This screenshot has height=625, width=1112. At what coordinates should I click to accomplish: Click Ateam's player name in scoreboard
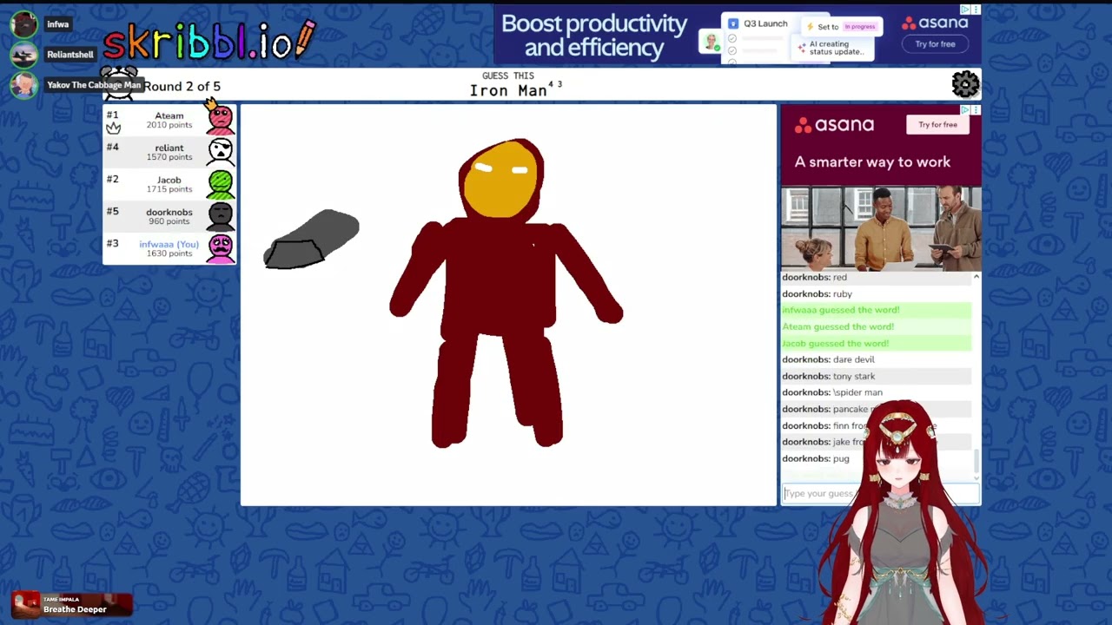169,115
